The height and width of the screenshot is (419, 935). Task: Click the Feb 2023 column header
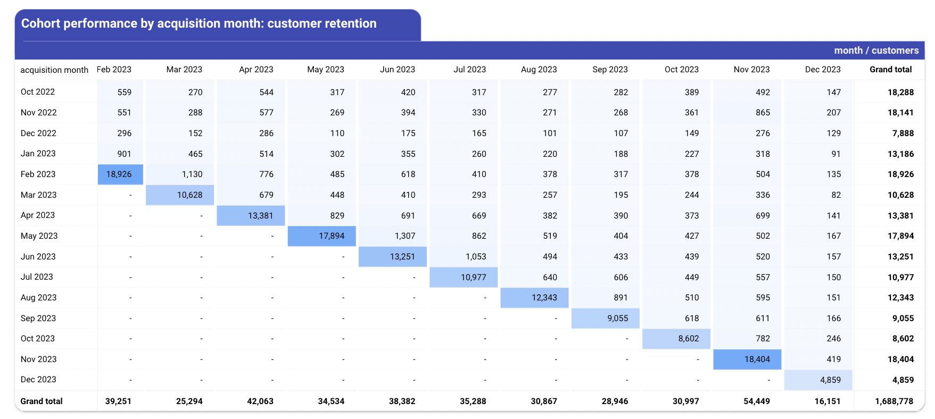click(114, 70)
